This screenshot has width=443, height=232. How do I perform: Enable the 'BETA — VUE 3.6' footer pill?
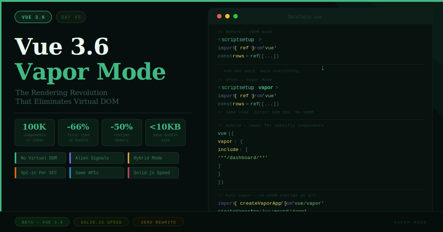click(x=42, y=222)
